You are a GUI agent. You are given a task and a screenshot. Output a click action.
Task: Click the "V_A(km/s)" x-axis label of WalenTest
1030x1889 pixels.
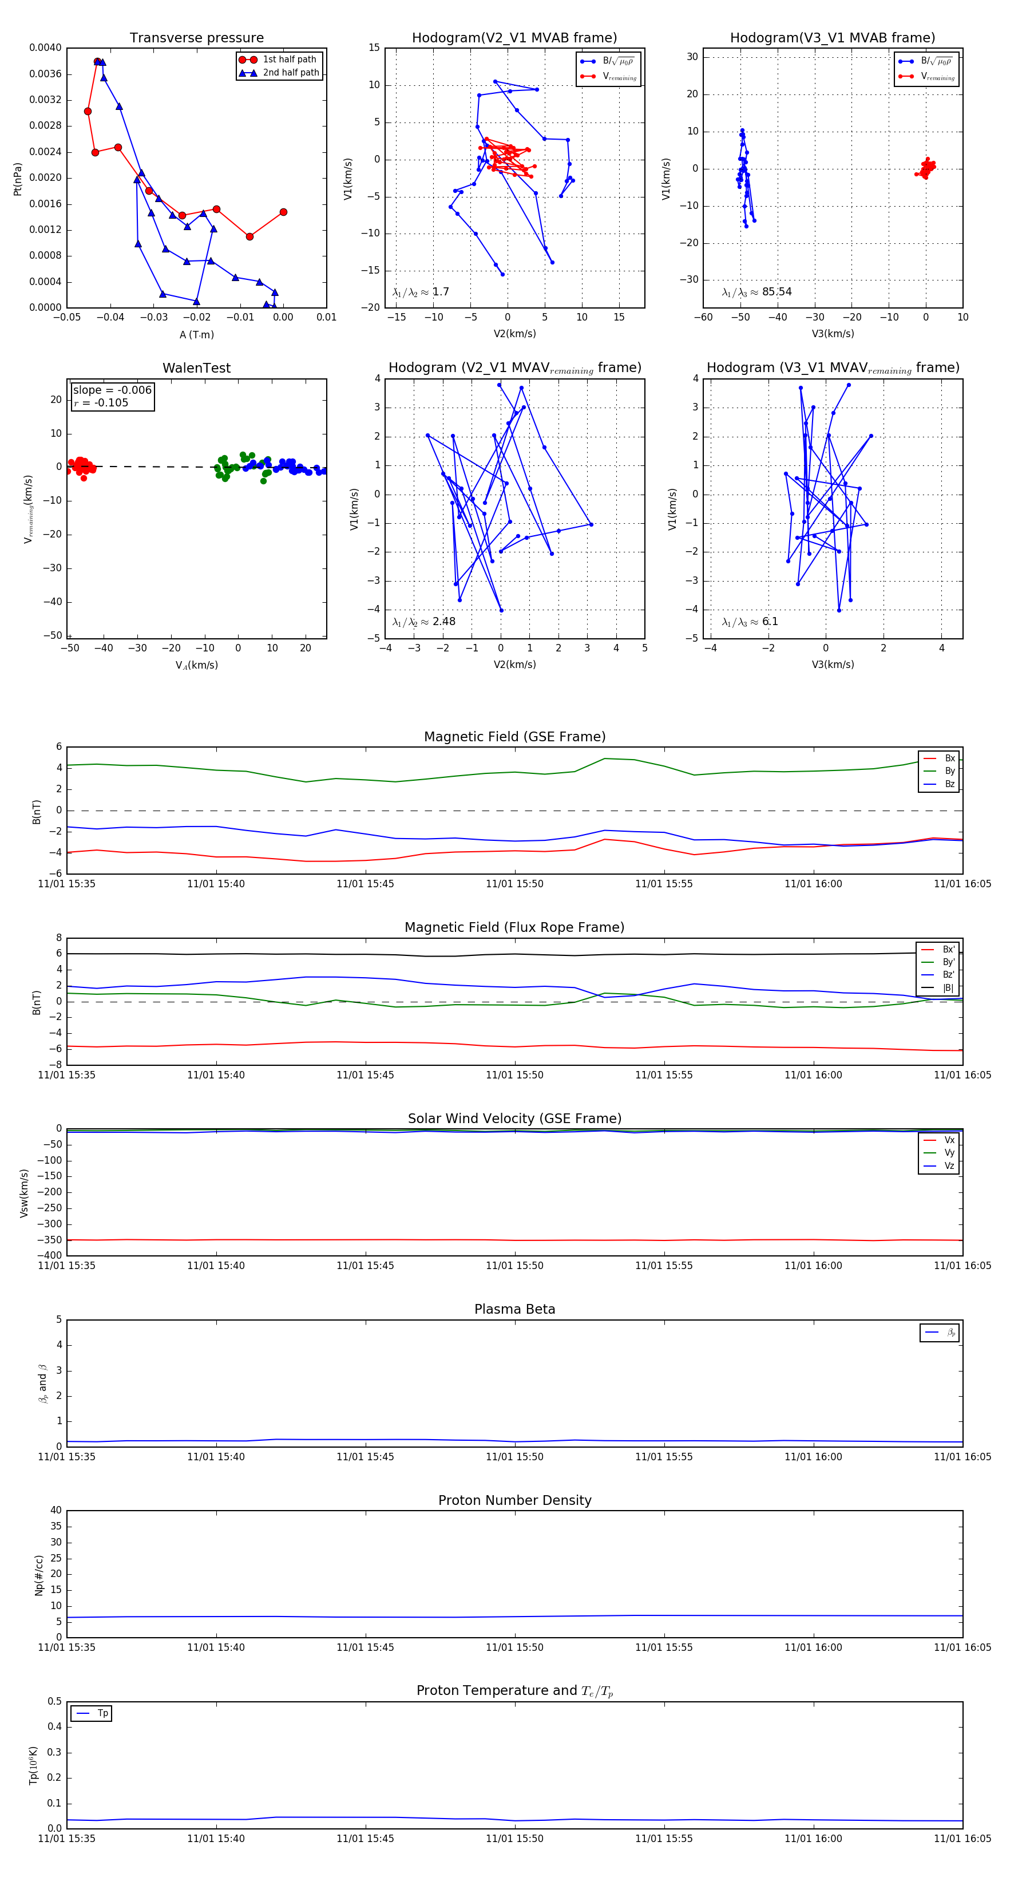coord(196,665)
